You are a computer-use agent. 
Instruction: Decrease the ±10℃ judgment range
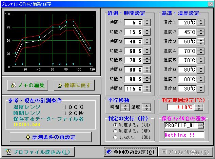pos(199,109)
